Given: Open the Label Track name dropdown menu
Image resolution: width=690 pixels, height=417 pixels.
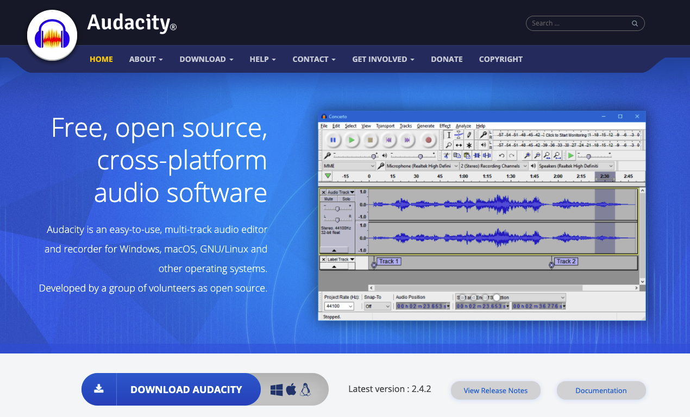Looking at the screenshot, I should [x=341, y=260].
